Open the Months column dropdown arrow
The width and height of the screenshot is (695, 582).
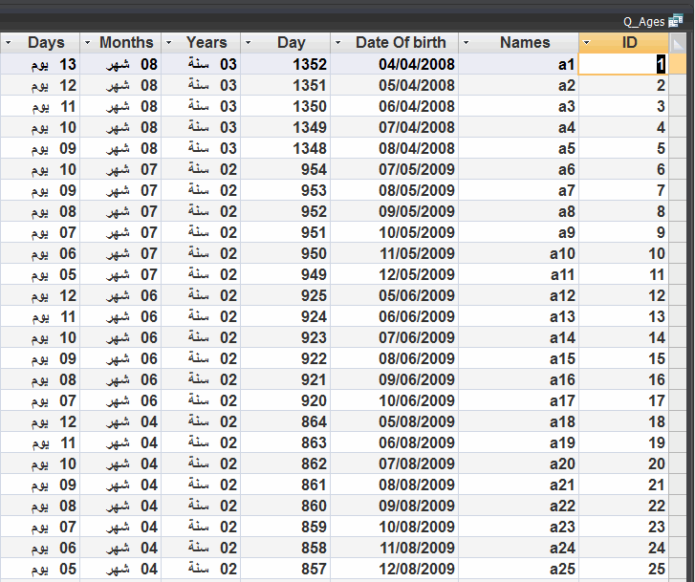tap(87, 43)
